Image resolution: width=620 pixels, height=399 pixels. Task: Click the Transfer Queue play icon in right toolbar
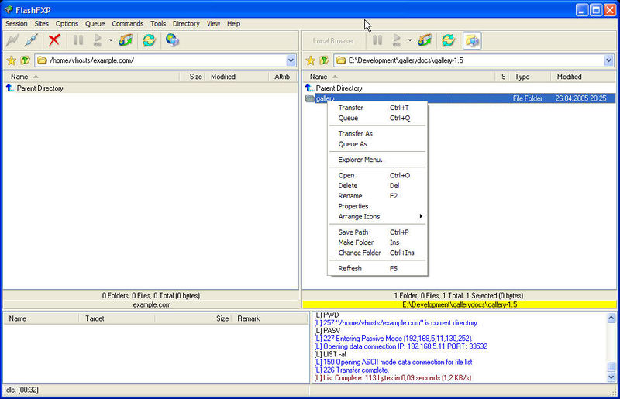coord(397,40)
